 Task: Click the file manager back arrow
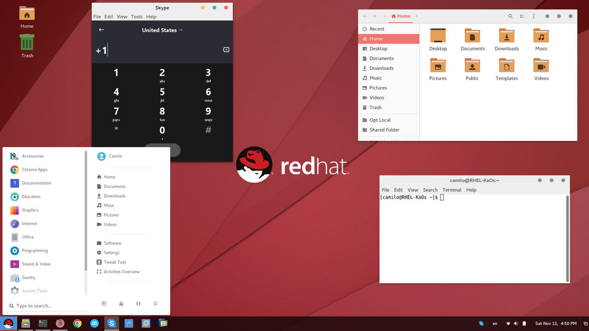tap(365, 16)
